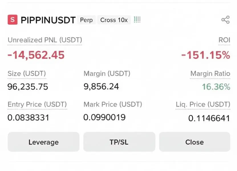The image size is (237, 171).
Task: Tap the Margin Ratio label
Action: [x=210, y=74]
